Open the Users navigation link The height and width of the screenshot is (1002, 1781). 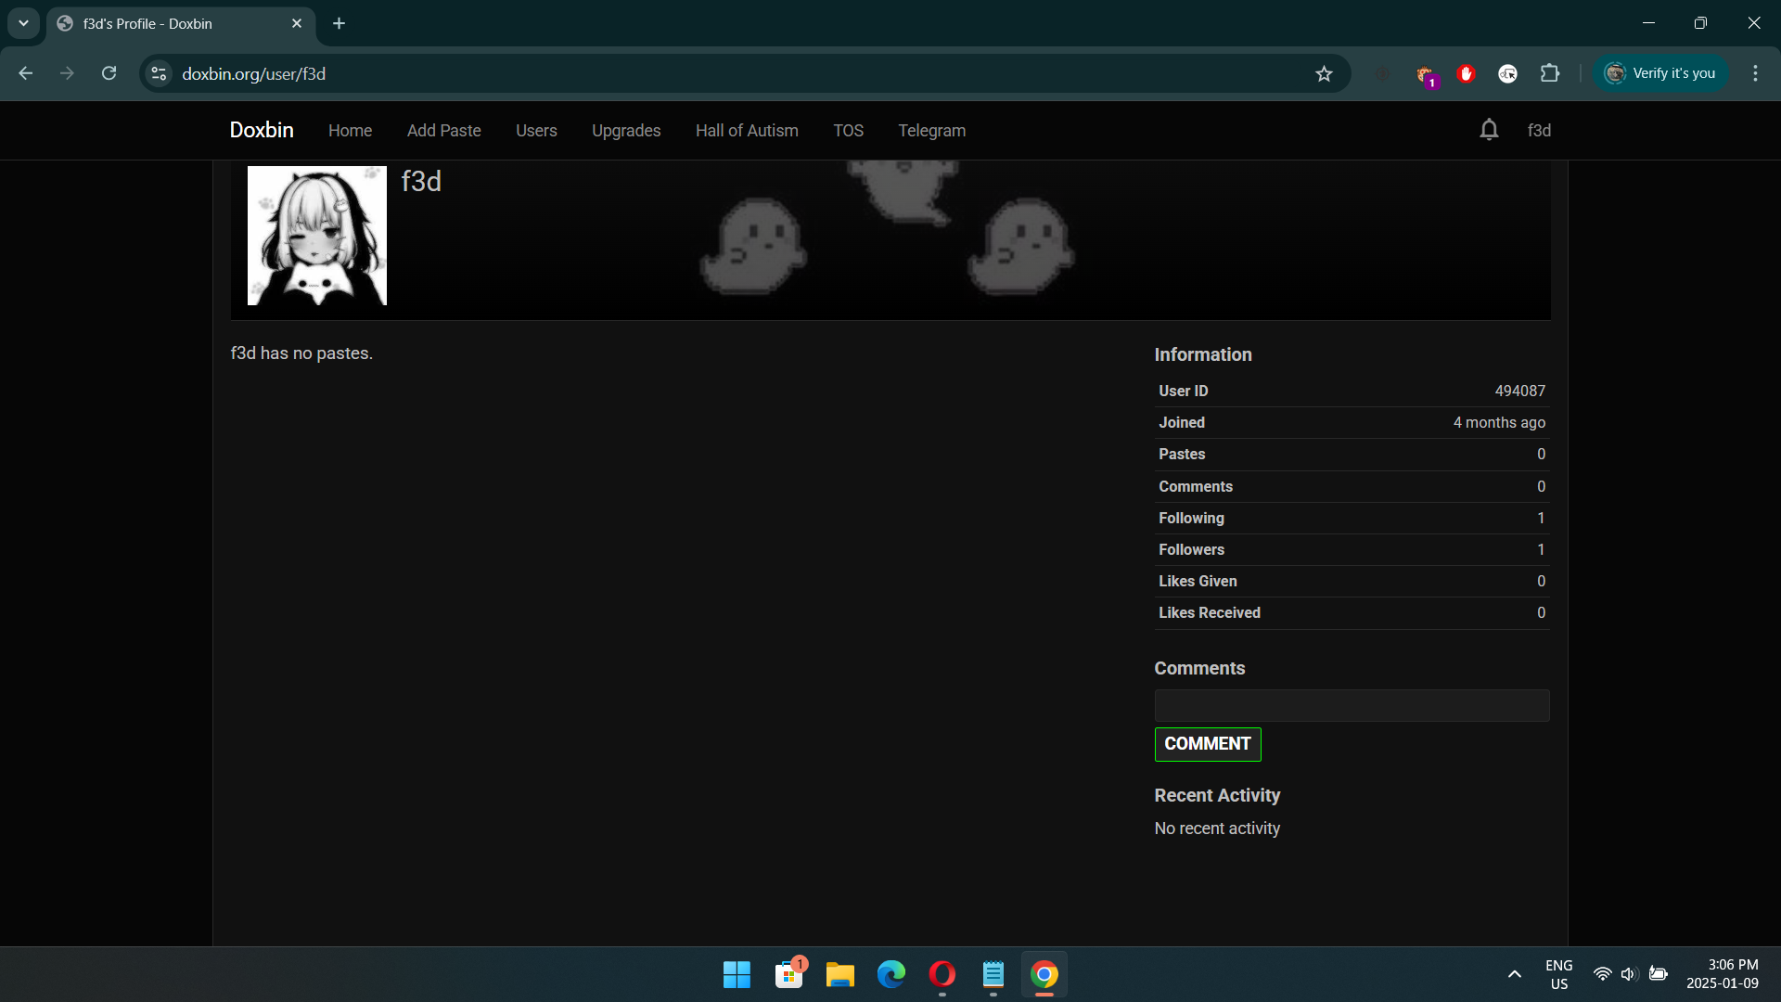coord(536,131)
